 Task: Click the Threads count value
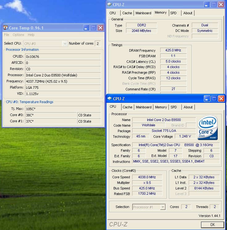click(x=215, y=207)
